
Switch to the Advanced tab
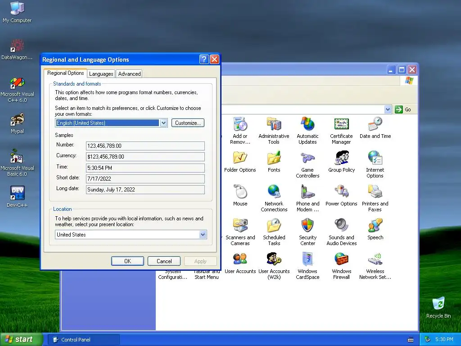[129, 73]
